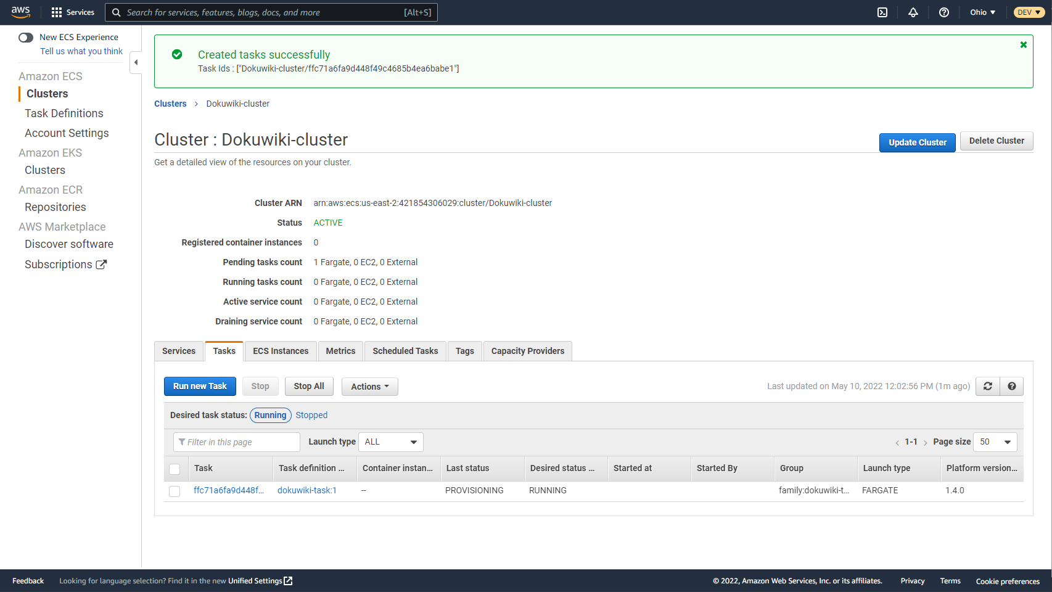Click the Update Cluster button
The height and width of the screenshot is (592, 1052).
(x=918, y=142)
